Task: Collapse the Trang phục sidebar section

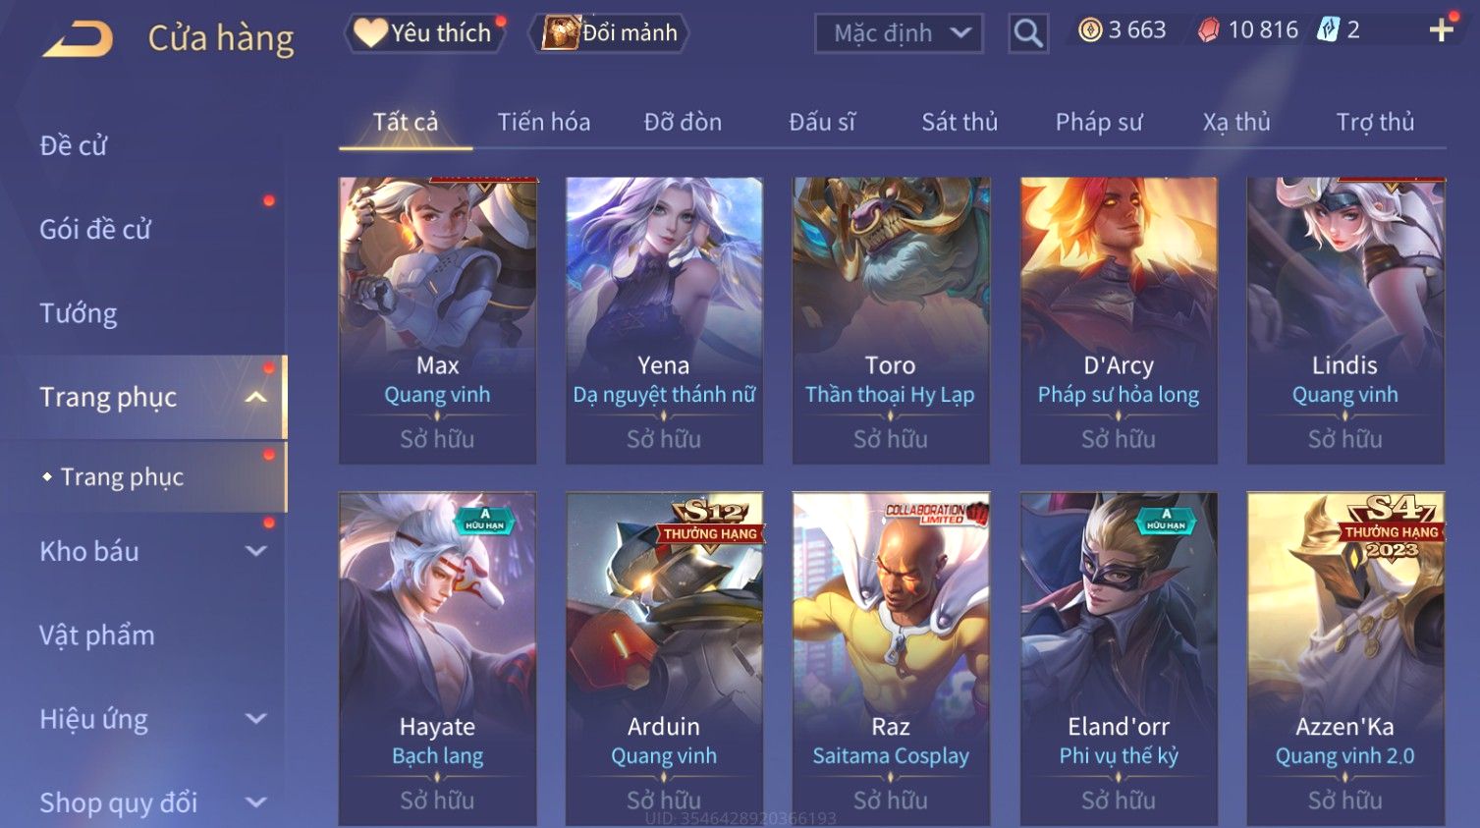Action: 256,397
